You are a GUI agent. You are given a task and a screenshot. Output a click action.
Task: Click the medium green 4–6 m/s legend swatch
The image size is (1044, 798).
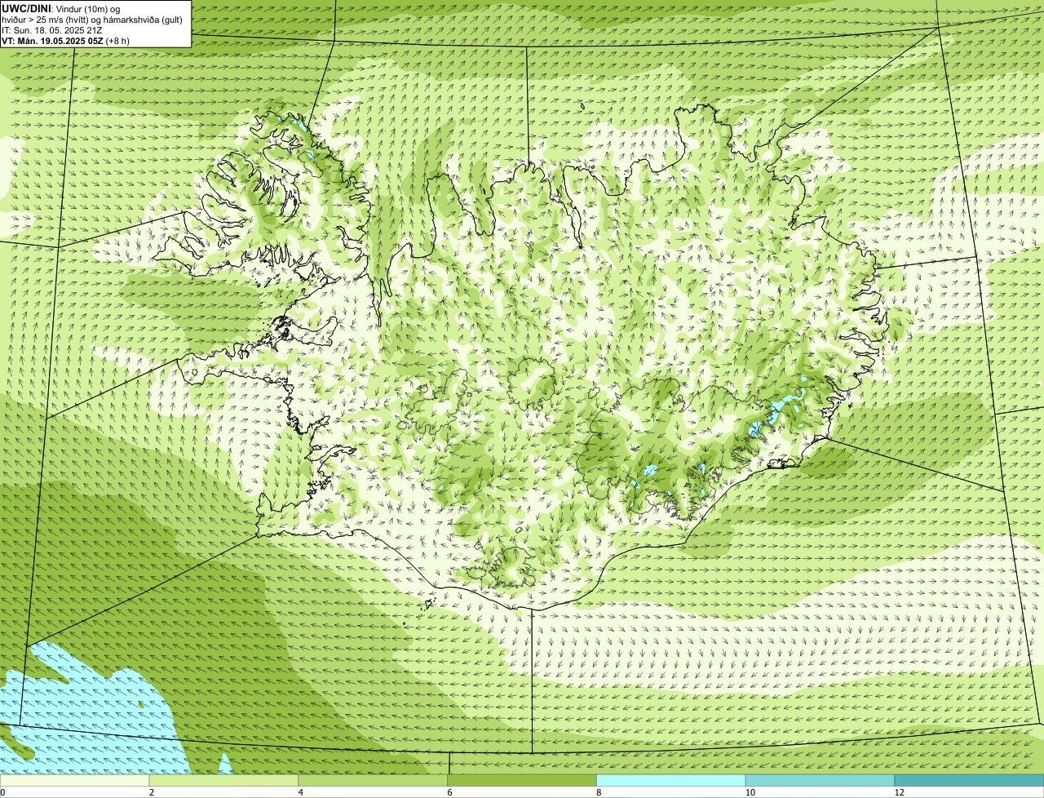[373, 780]
